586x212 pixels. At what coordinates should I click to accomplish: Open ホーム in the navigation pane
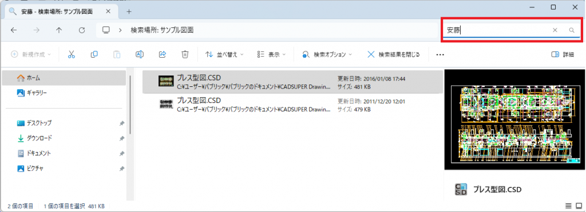(x=64, y=78)
